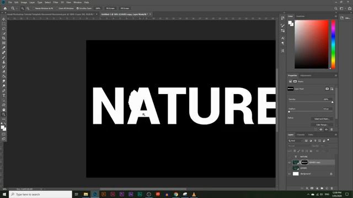Open the File menu
The height and width of the screenshot is (198, 353).
[x=10, y=2]
